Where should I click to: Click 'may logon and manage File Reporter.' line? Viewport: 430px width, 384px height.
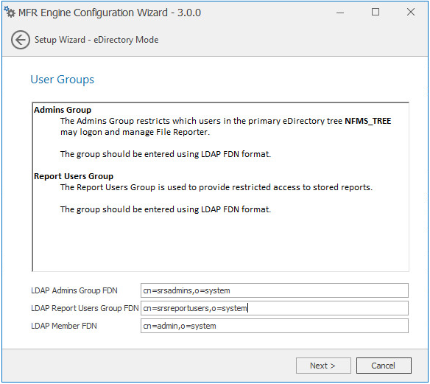tap(135, 133)
